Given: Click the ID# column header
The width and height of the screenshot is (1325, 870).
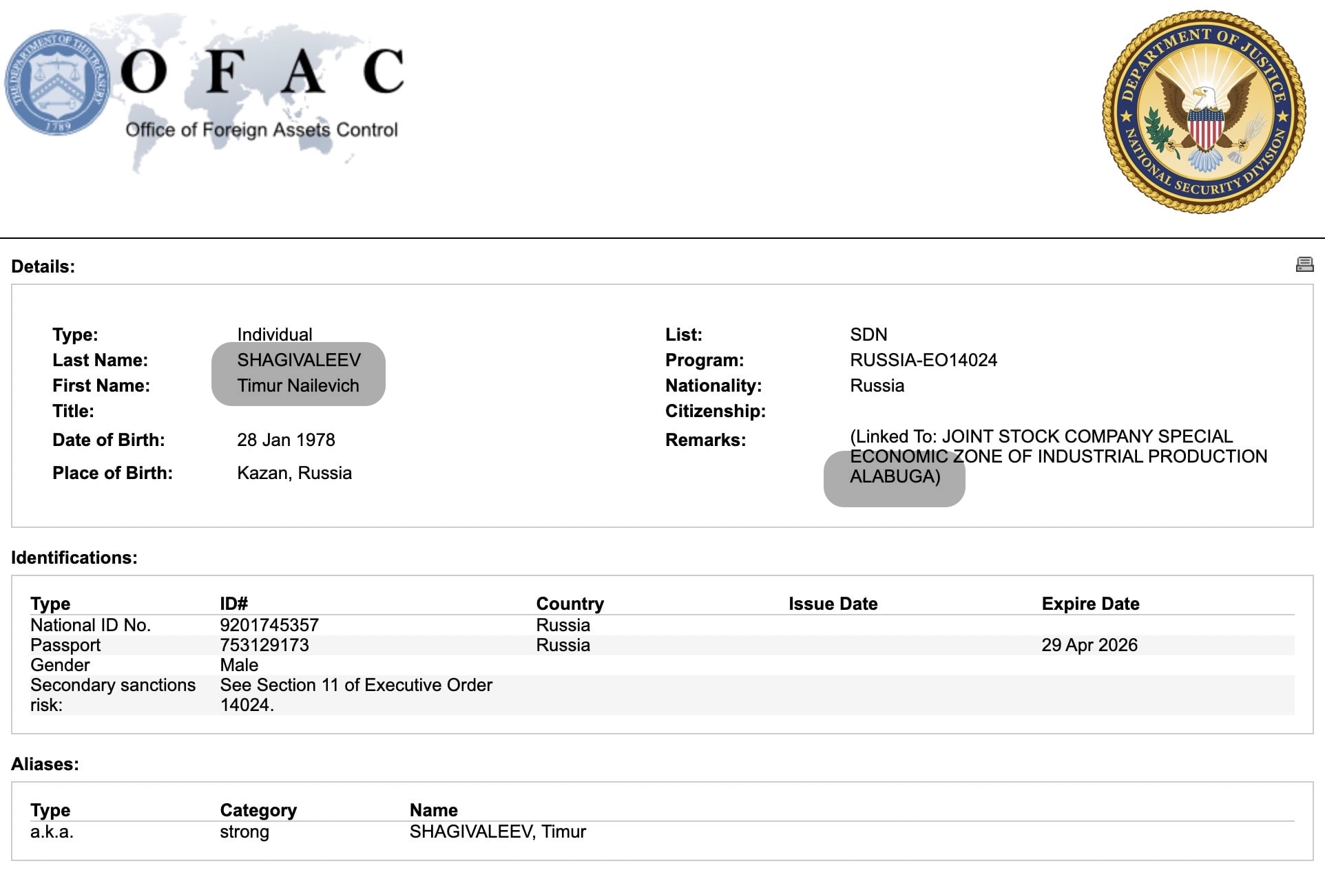Looking at the screenshot, I should click(x=233, y=604).
